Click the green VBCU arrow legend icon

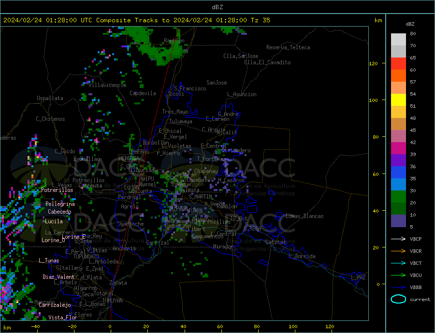coord(398,275)
